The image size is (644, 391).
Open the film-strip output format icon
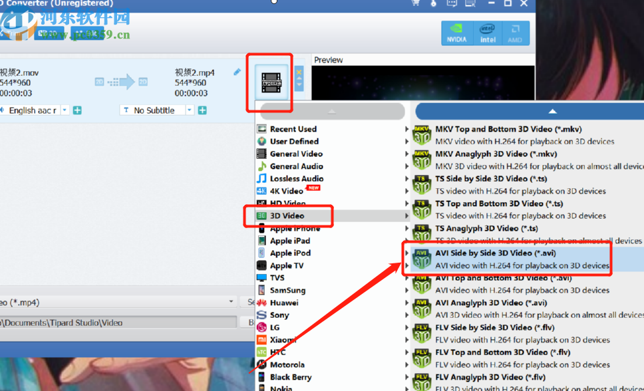click(271, 82)
